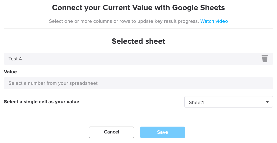
Task: Click the subtitle about updating key result progress
Action: (x=124, y=21)
